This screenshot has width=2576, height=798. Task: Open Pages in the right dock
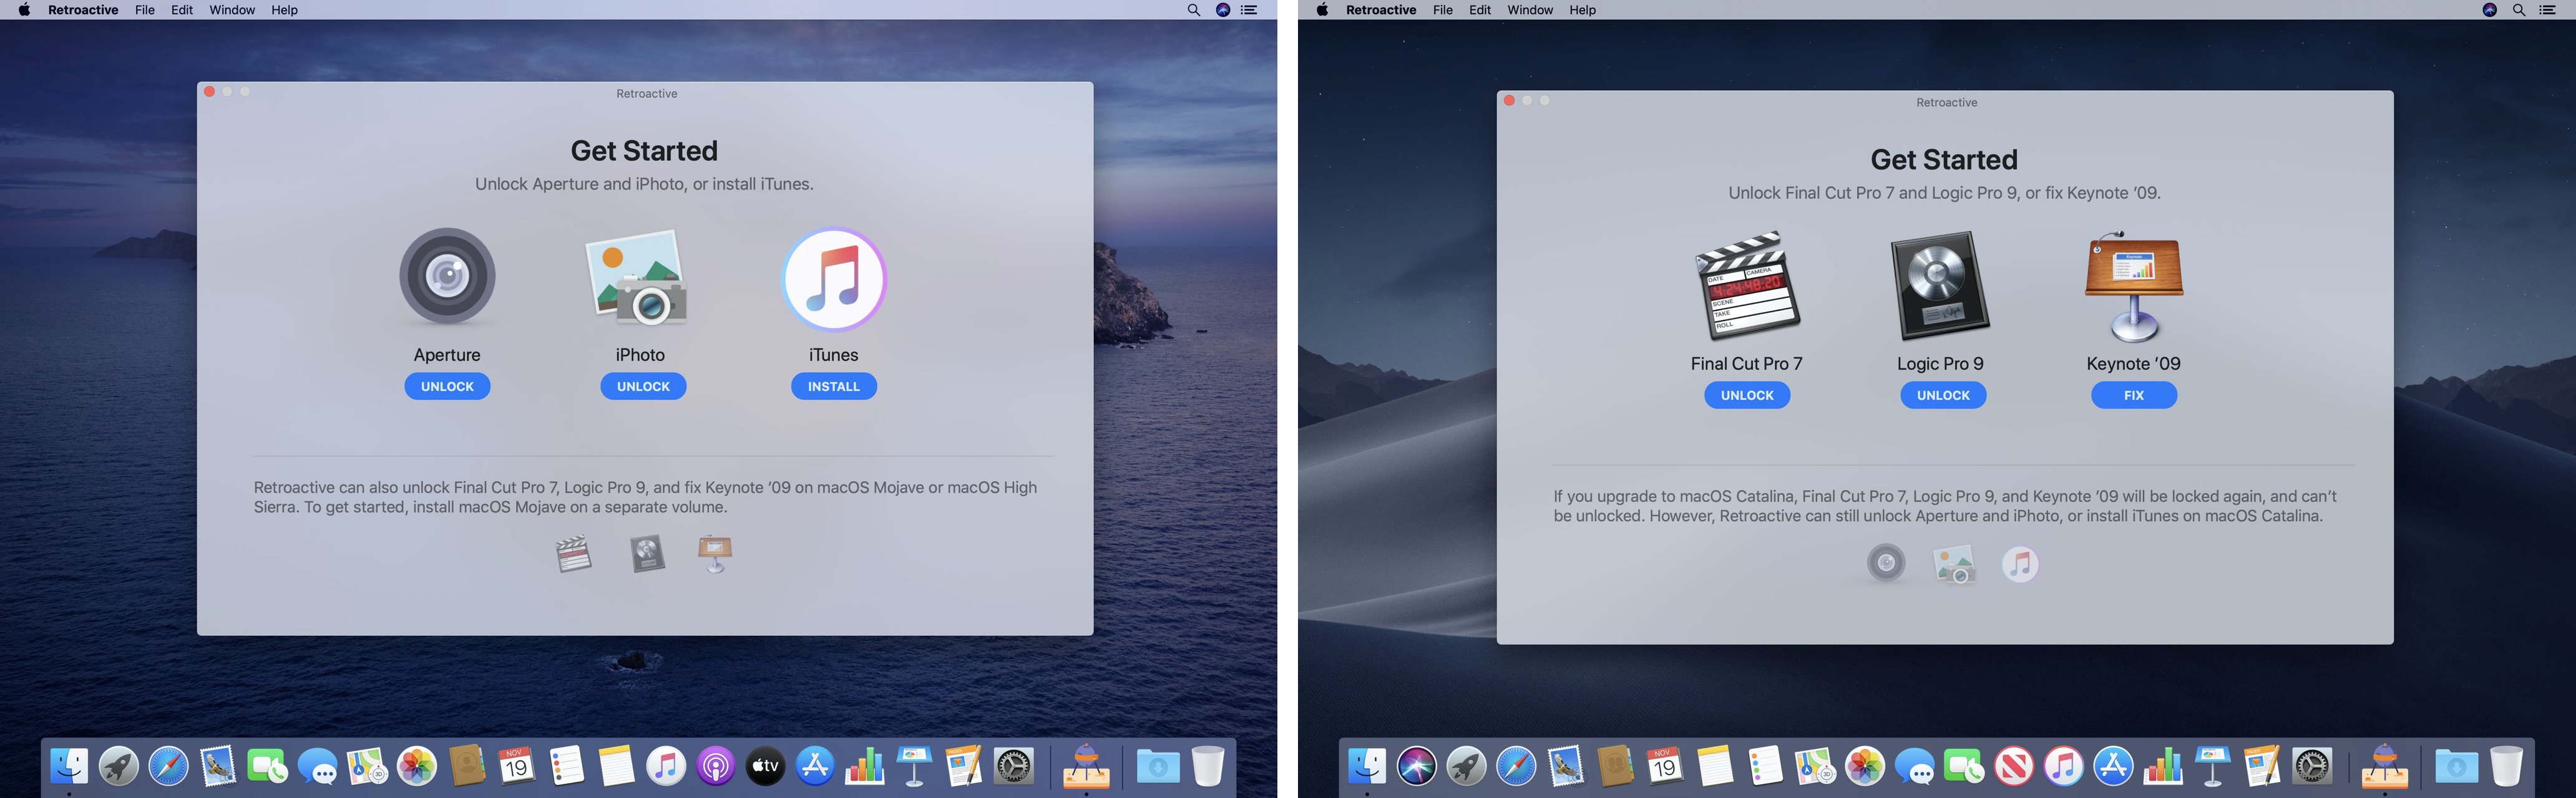[2263, 767]
